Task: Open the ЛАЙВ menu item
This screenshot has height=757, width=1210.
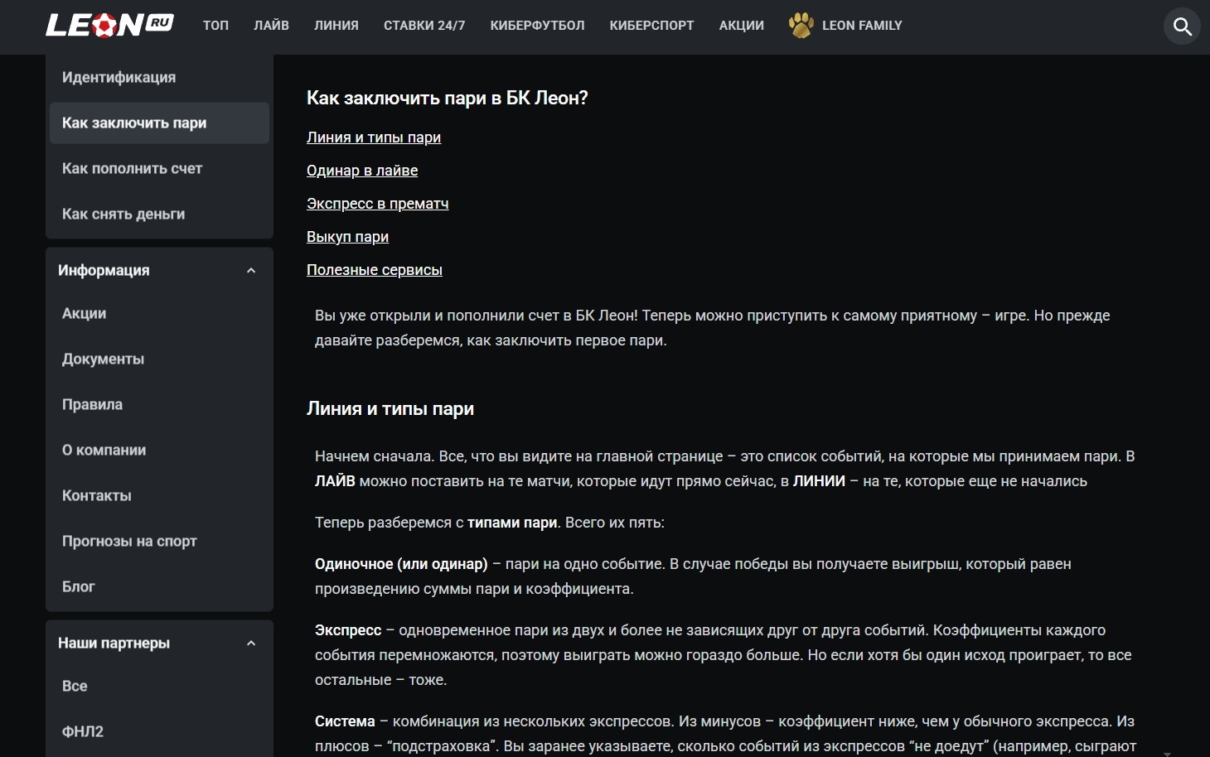Action: coord(271,26)
